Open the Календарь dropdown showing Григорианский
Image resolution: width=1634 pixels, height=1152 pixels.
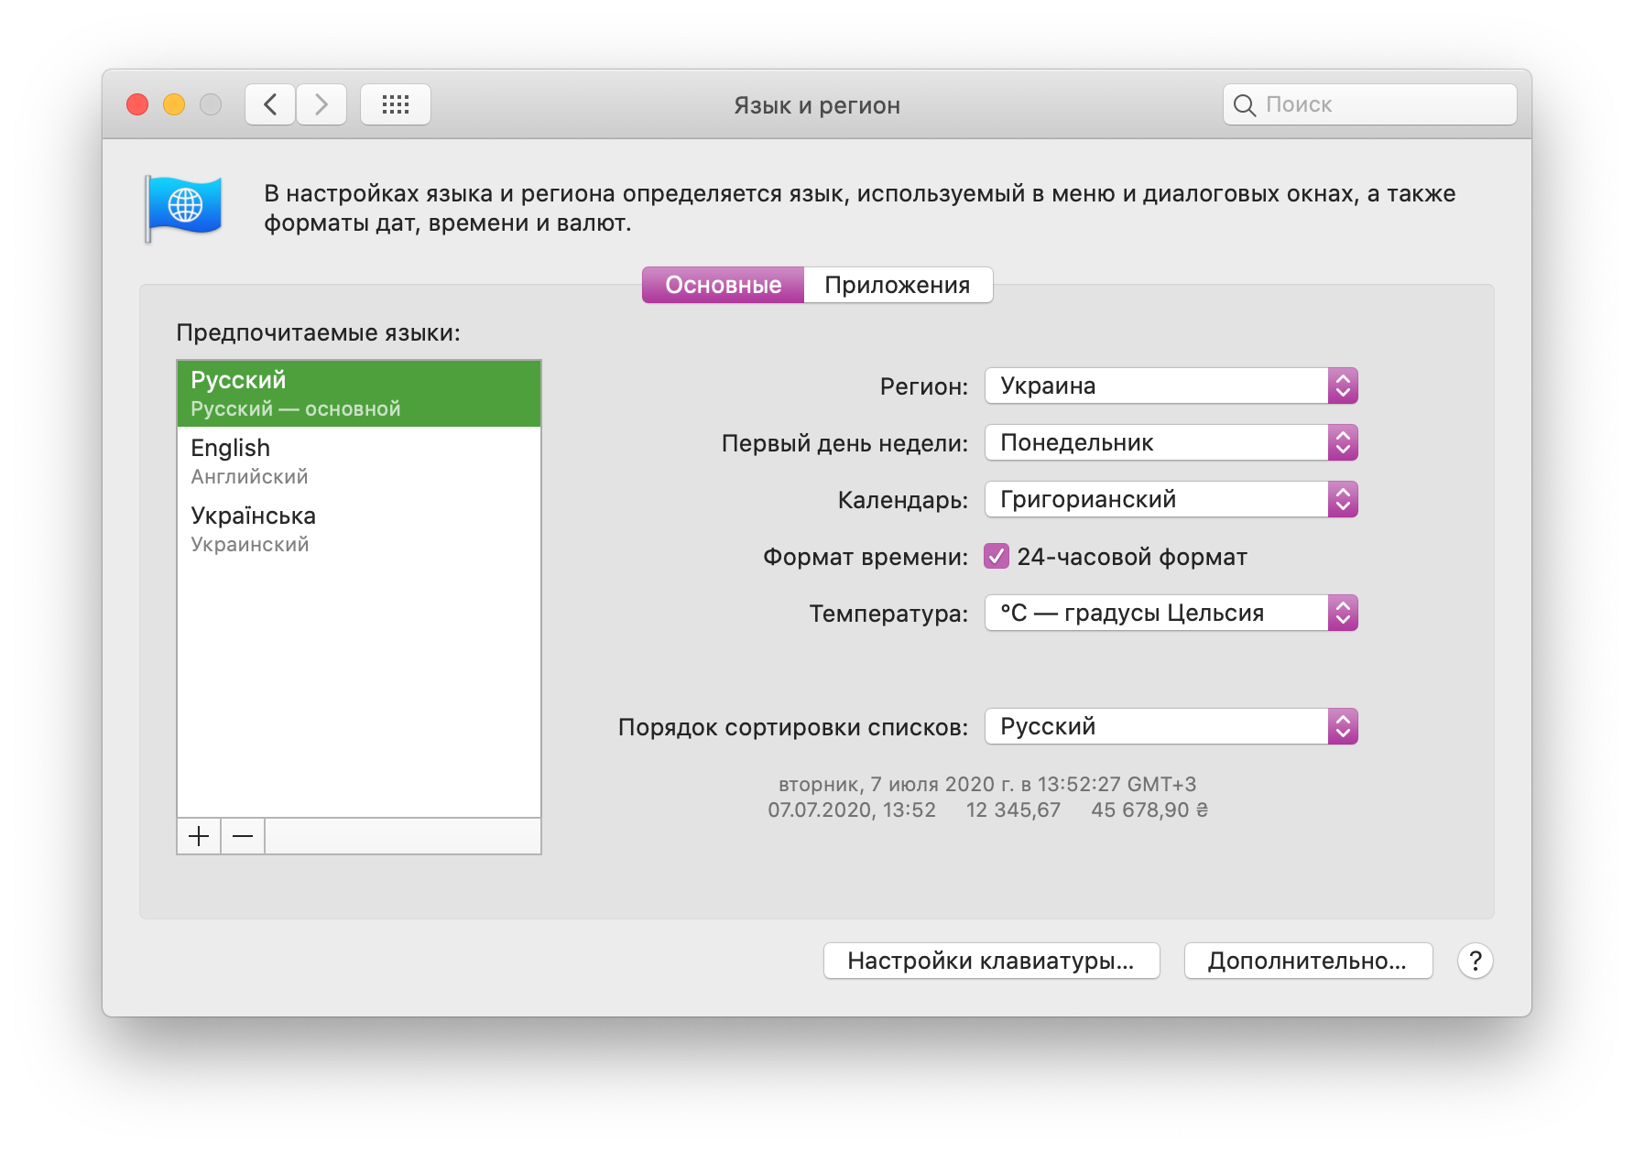click(1171, 499)
